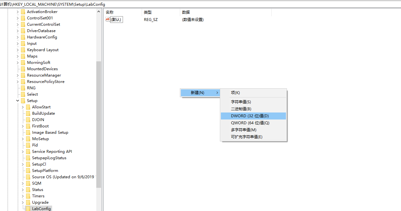The height and width of the screenshot is (211, 401).
Task: Collapse the Setup tree node
Action: [x=18, y=101]
